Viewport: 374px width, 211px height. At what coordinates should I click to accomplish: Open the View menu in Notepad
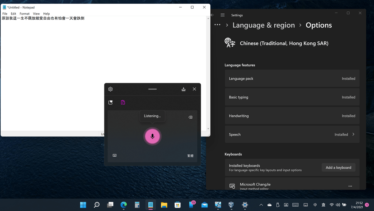[36, 14]
